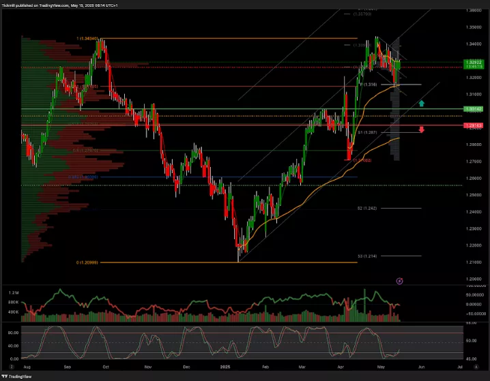Click the 2025 label on time axis
Screen dimensions: 490x381
(226, 366)
